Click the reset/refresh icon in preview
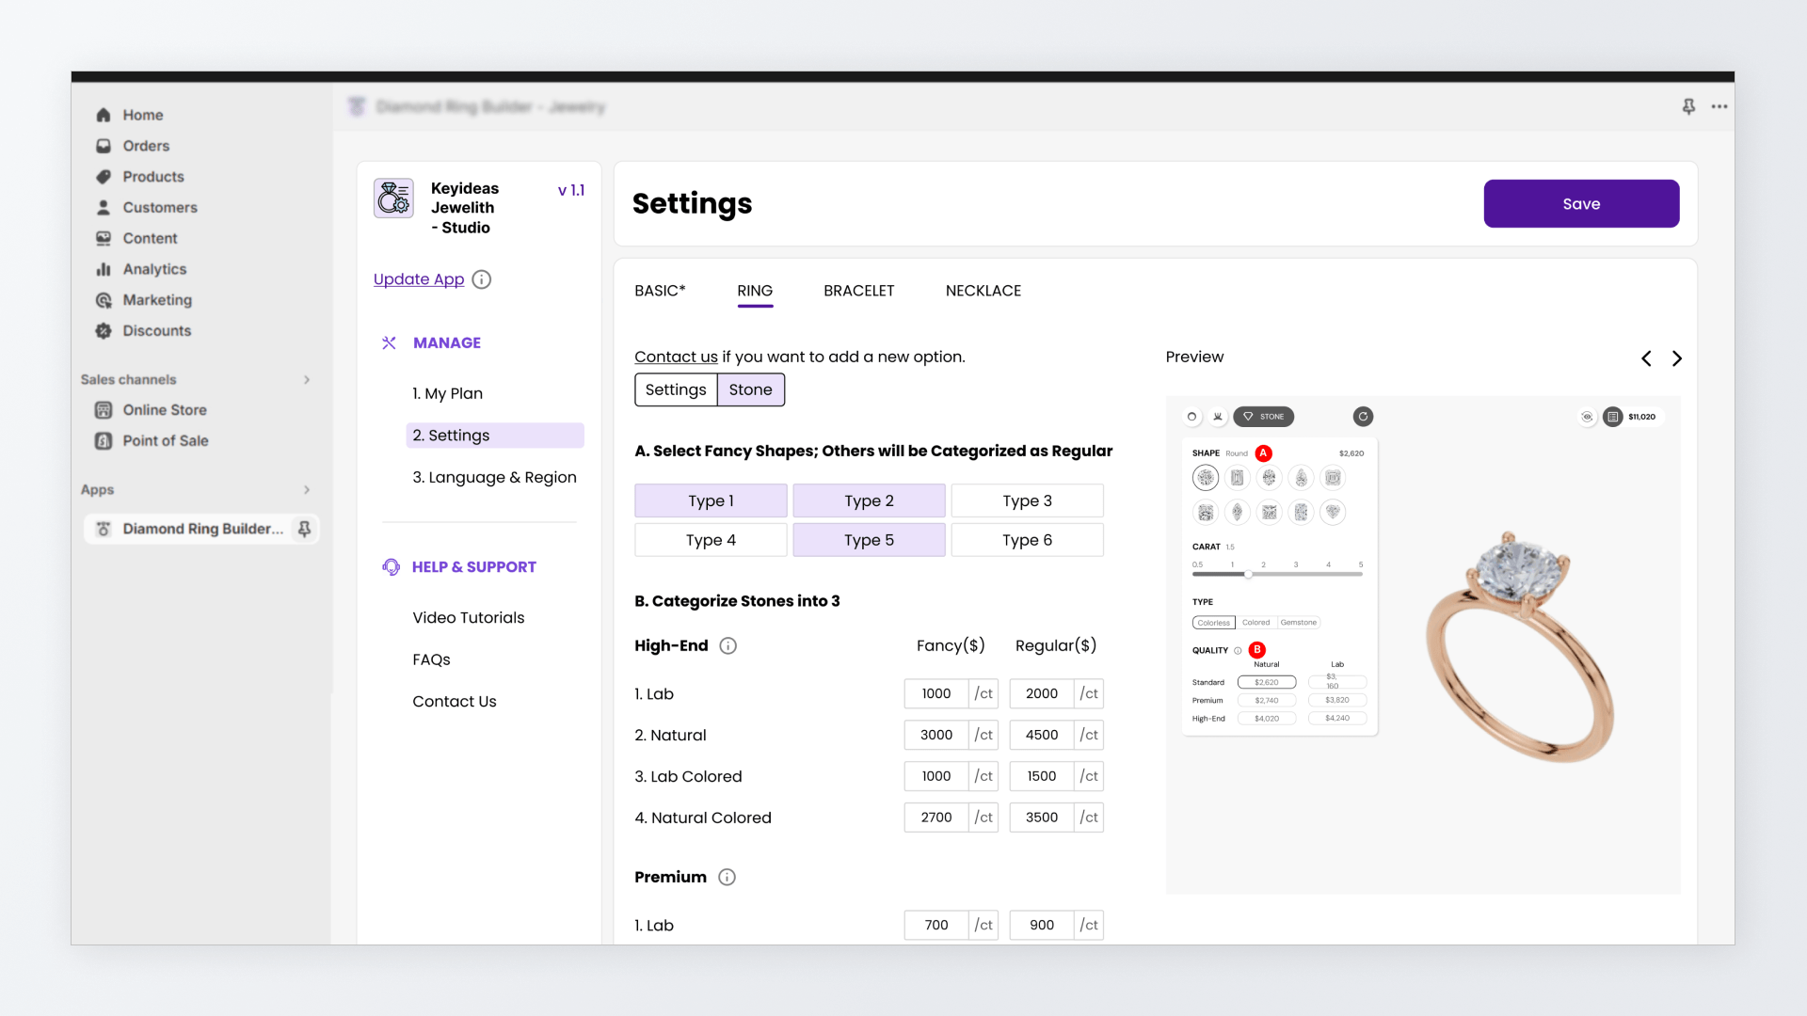The image size is (1807, 1016). (1363, 417)
